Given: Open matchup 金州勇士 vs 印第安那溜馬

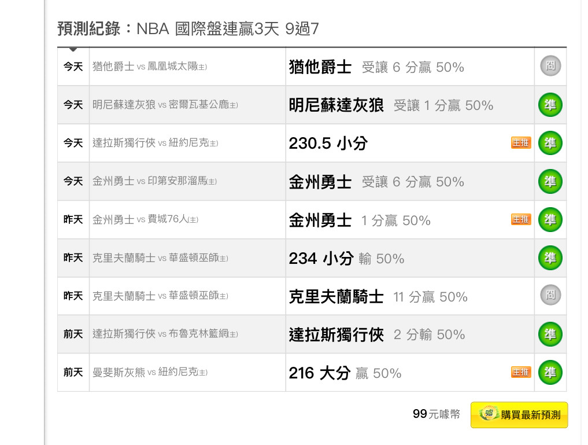Looking at the screenshot, I should point(154,181).
